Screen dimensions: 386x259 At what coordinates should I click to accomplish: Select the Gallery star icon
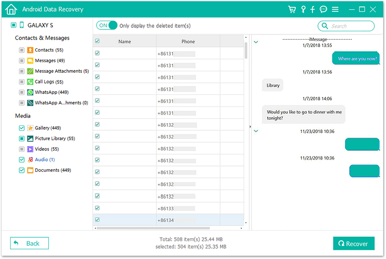(x=30, y=128)
